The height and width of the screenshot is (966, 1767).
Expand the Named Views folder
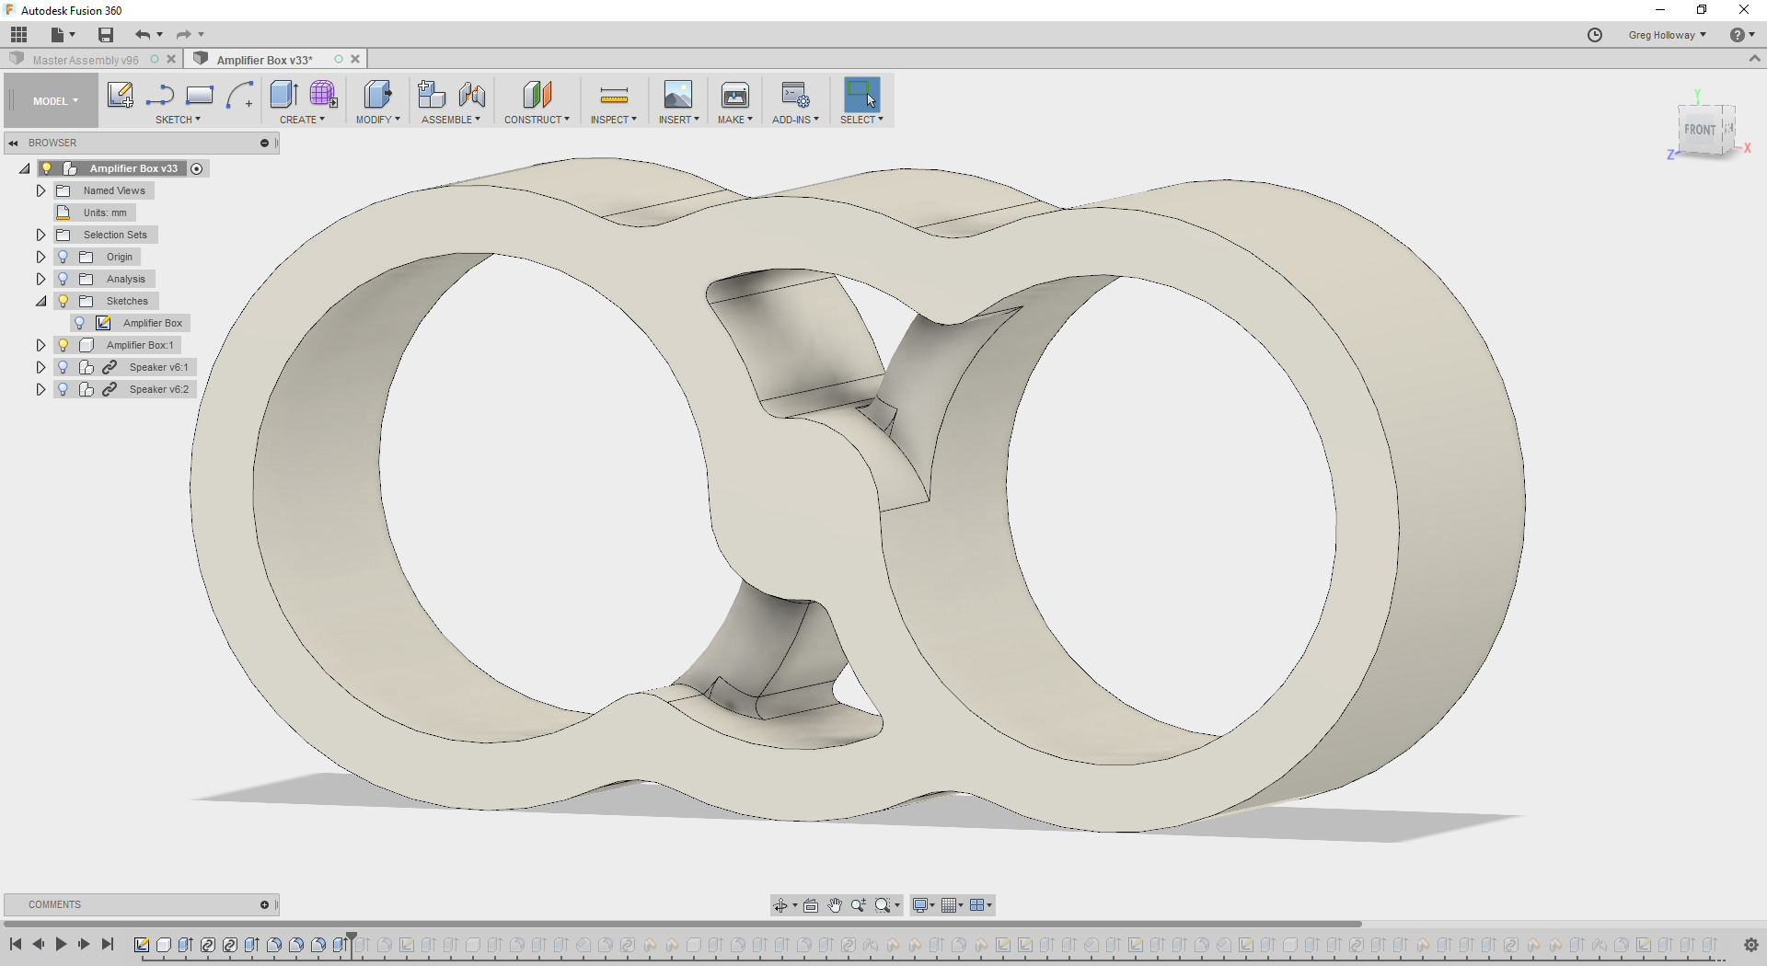(40, 190)
